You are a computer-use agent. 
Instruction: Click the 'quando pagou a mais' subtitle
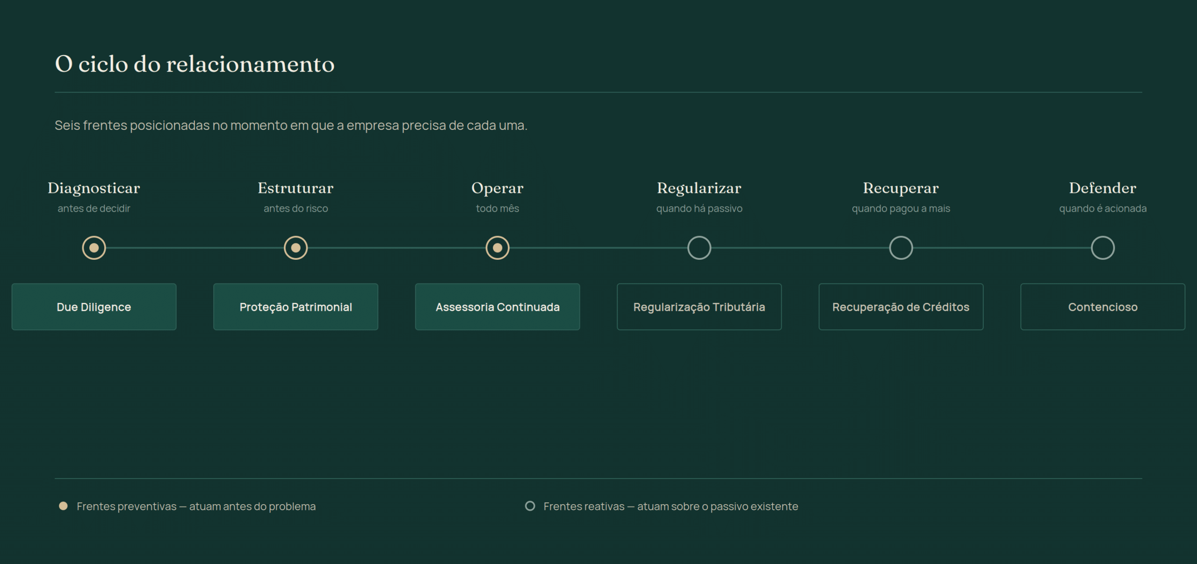pyautogui.click(x=901, y=208)
